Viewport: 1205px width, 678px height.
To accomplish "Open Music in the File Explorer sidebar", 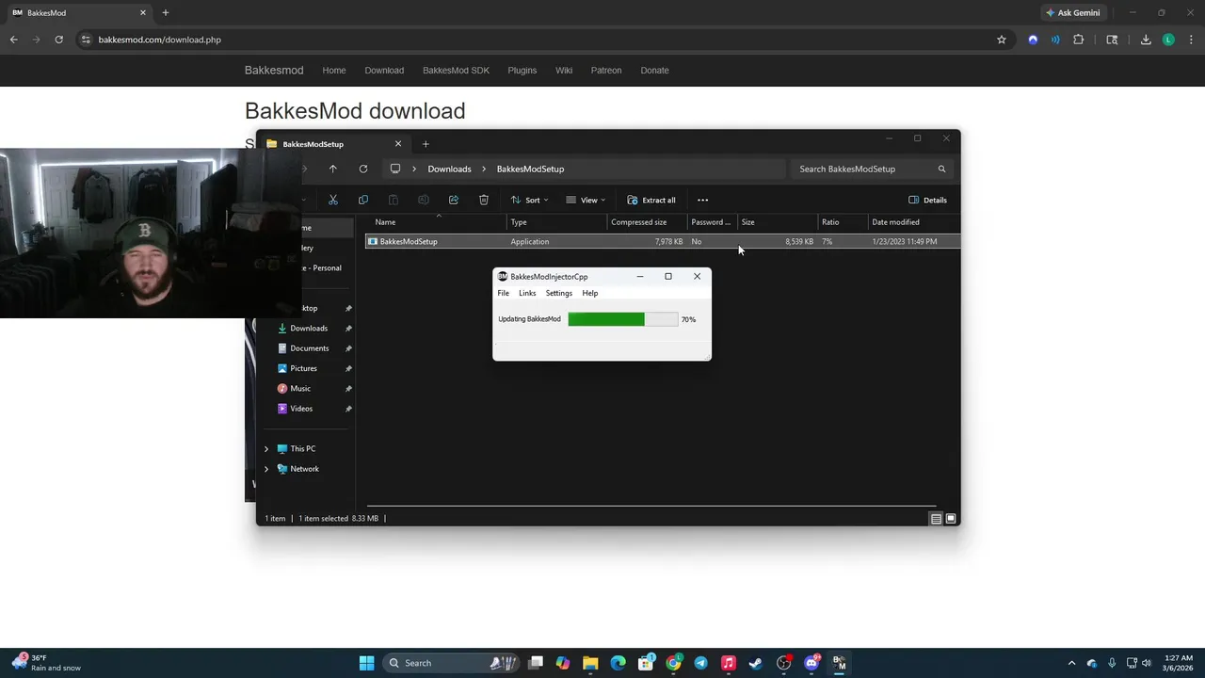I will click(300, 389).
